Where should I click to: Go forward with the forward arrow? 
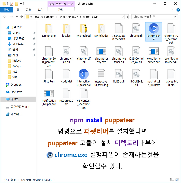tap(11, 17)
